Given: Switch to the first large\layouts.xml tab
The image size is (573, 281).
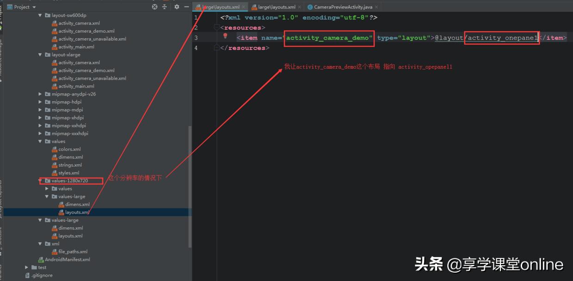Looking at the screenshot, I should (222, 7).
